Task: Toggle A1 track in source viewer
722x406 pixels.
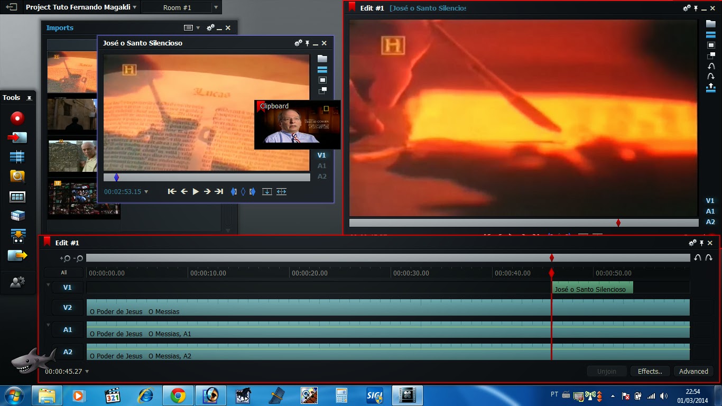Action: point(322,166)
